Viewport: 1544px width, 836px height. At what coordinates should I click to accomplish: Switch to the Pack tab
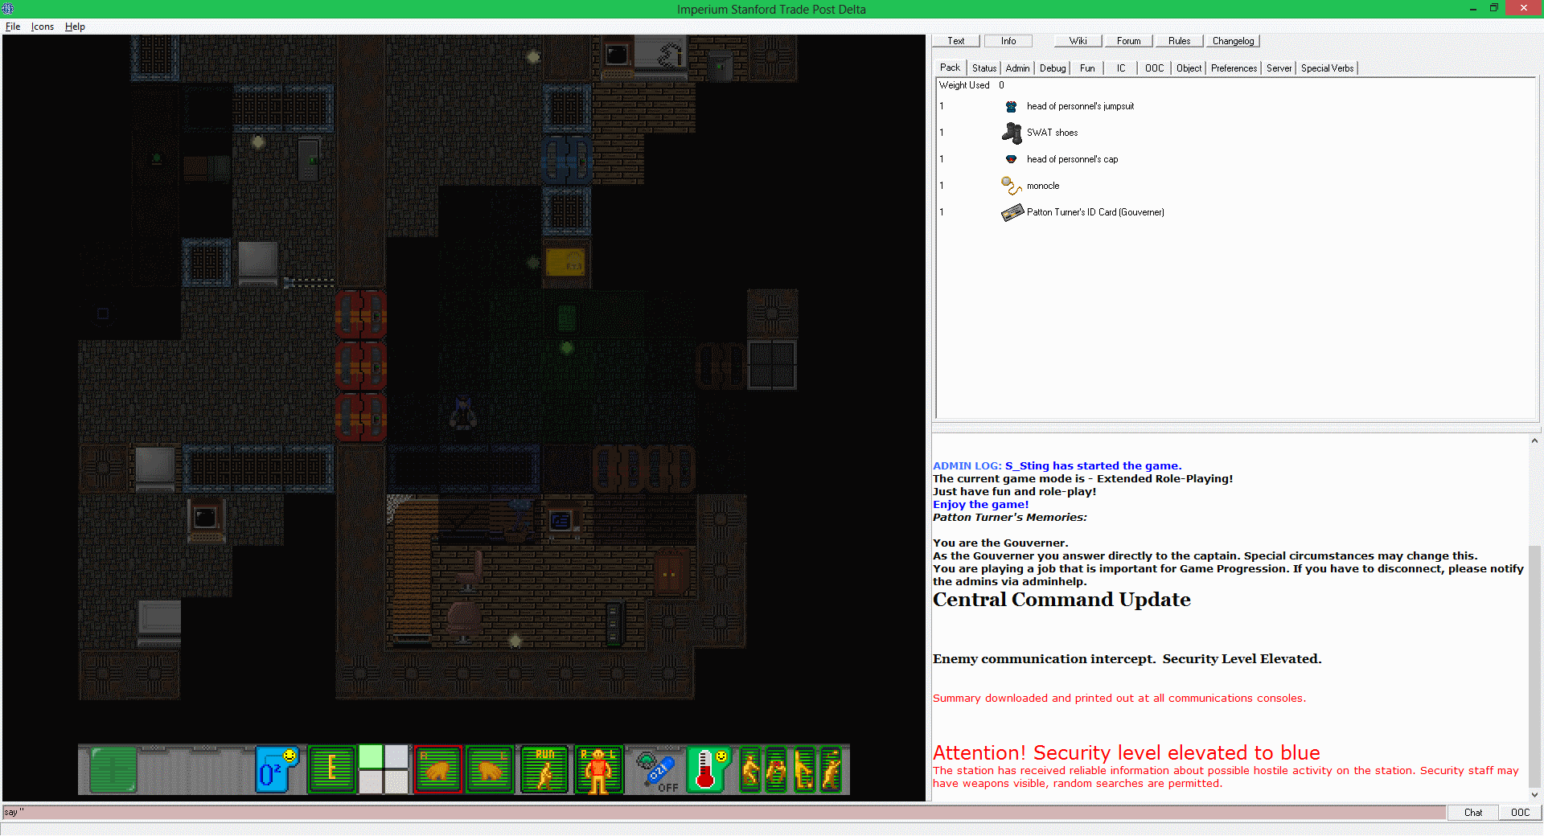pyautogui.click(x=950, y=68)
